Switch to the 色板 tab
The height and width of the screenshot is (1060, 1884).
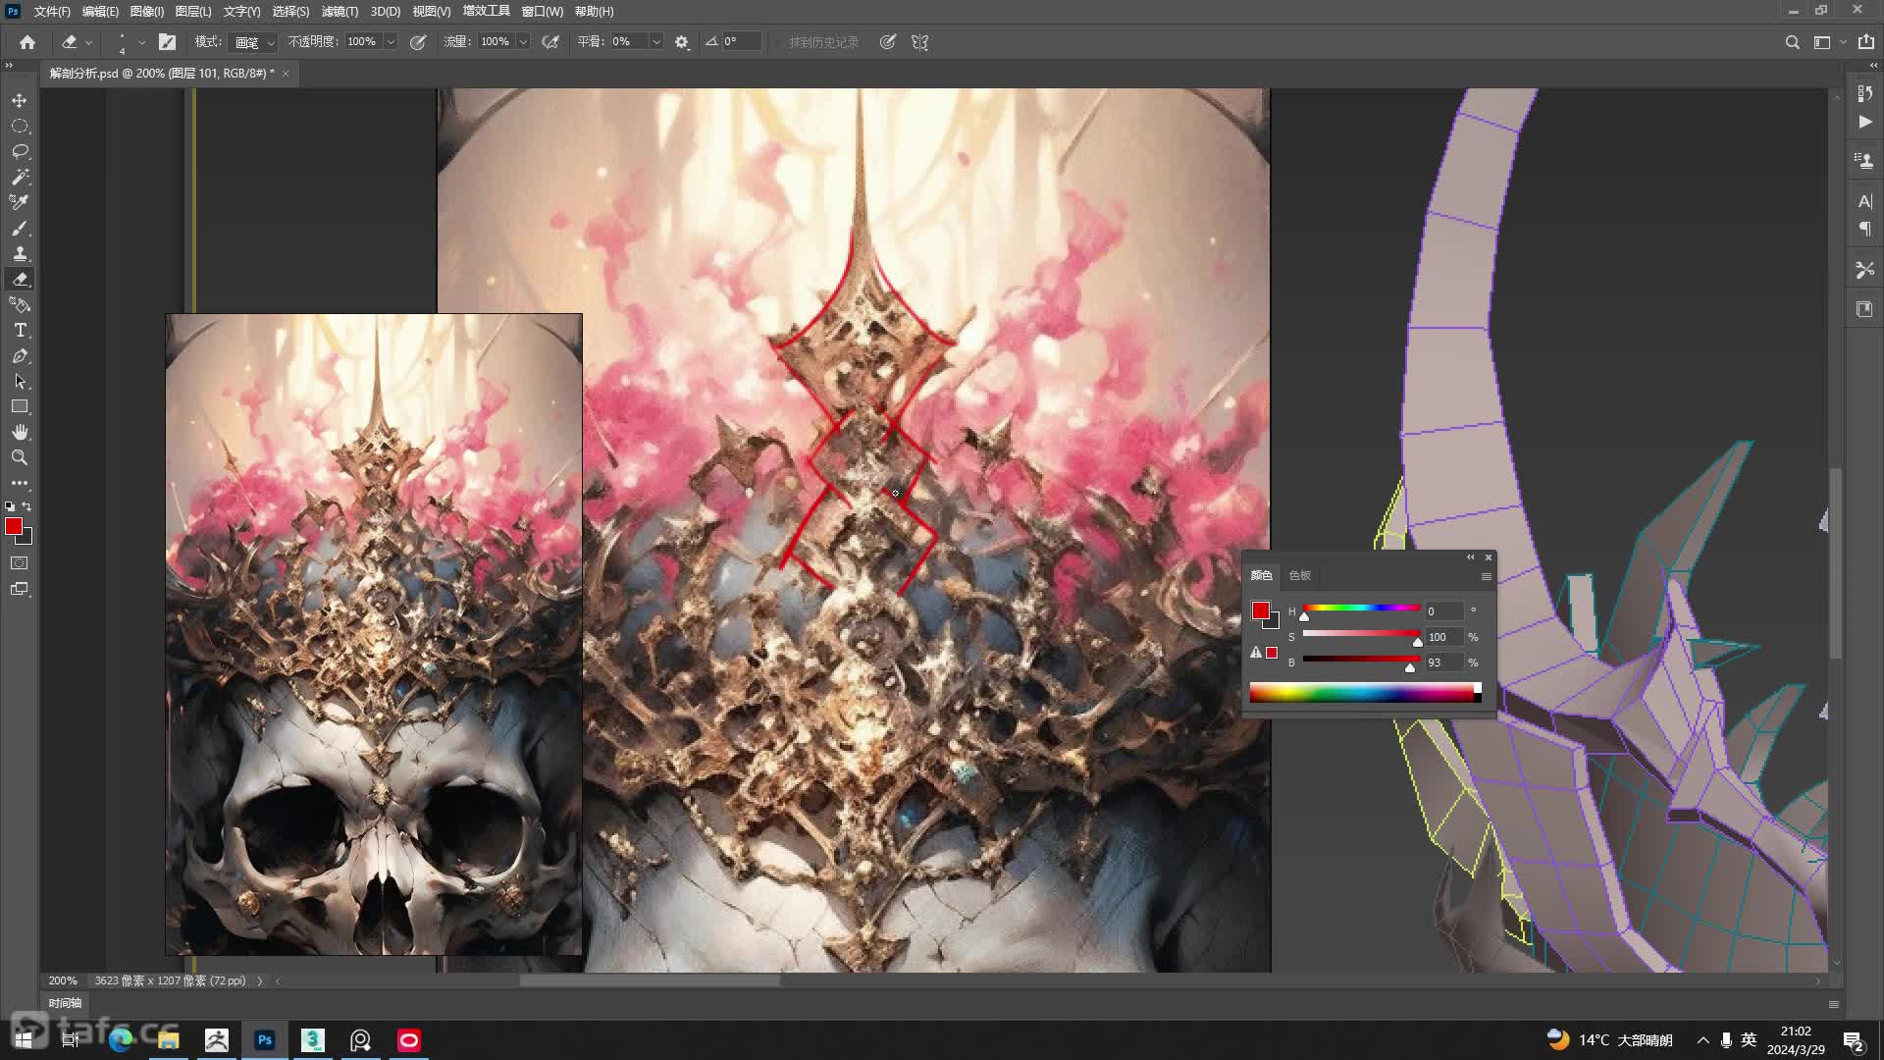[x=1300, y=575]
